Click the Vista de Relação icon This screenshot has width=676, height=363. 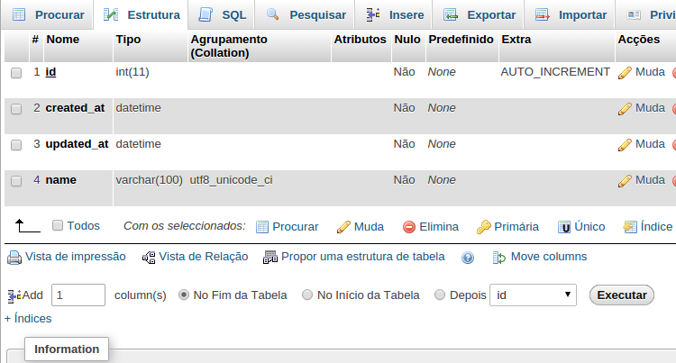[x=149, y=258]
